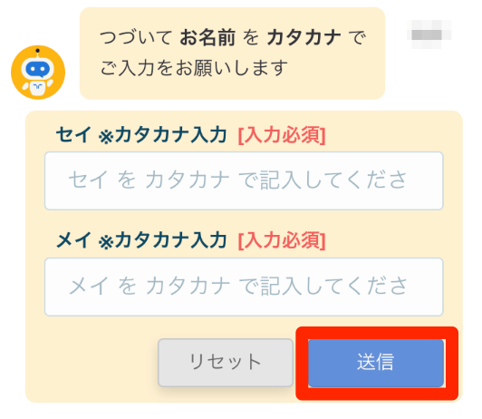Click the メイ ※カタカナ入力 field label
The height and width of the screenshot is (419, 482).
point(141,240)
